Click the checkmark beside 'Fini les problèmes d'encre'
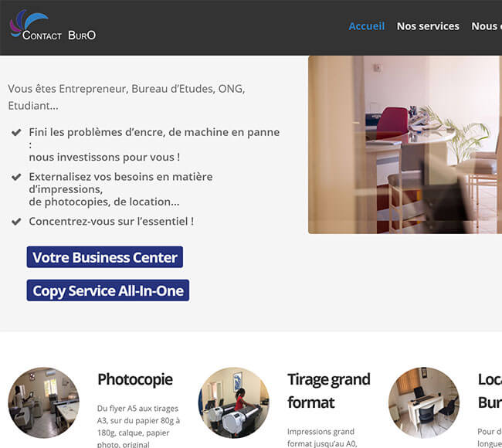 [16, 132]
